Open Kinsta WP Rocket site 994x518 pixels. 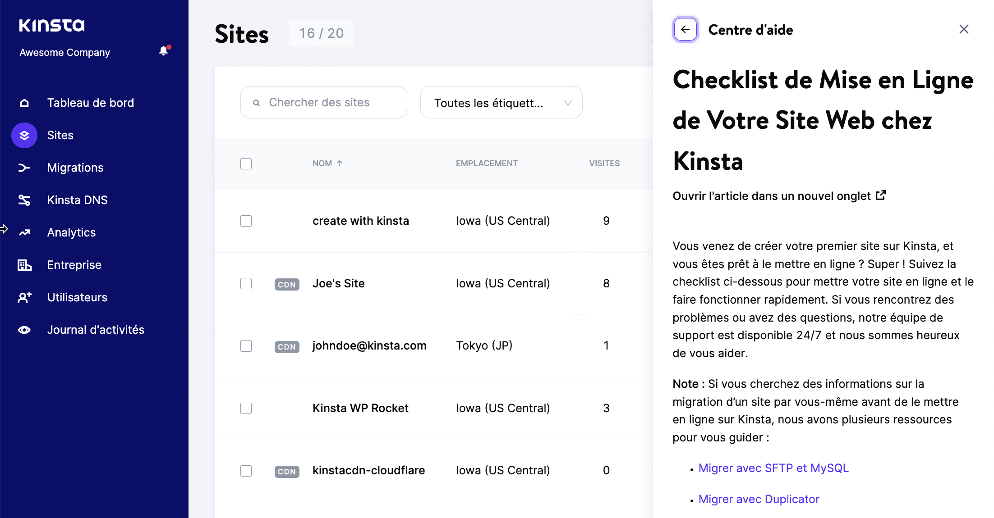click(x=360, y=408)
